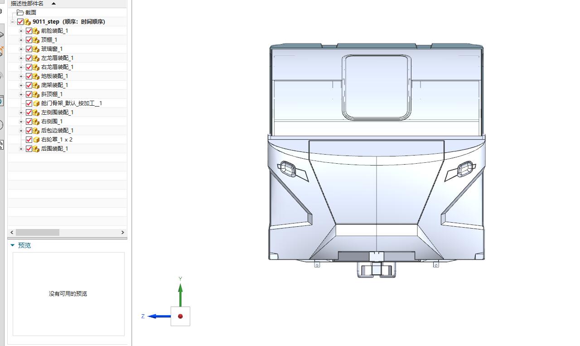Expand the 顶棚_1 node
Viewport: 580px width, 346px height.
(x=21, y=40)
